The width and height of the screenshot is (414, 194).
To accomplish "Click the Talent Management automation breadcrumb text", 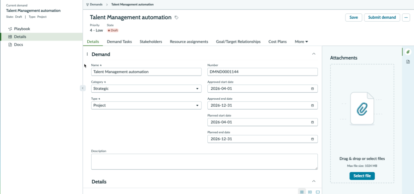I will [132, 4].
